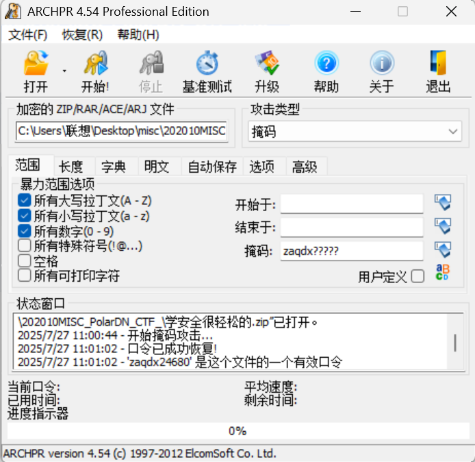This screenshot has height=462, width=475.
Task: Open the 恢复(R) menu
Action: [x=82, y=34]
